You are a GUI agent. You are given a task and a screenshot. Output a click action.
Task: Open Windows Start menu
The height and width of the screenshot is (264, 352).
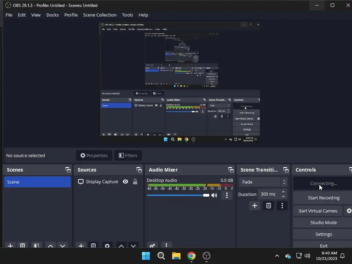pos(146,256)
